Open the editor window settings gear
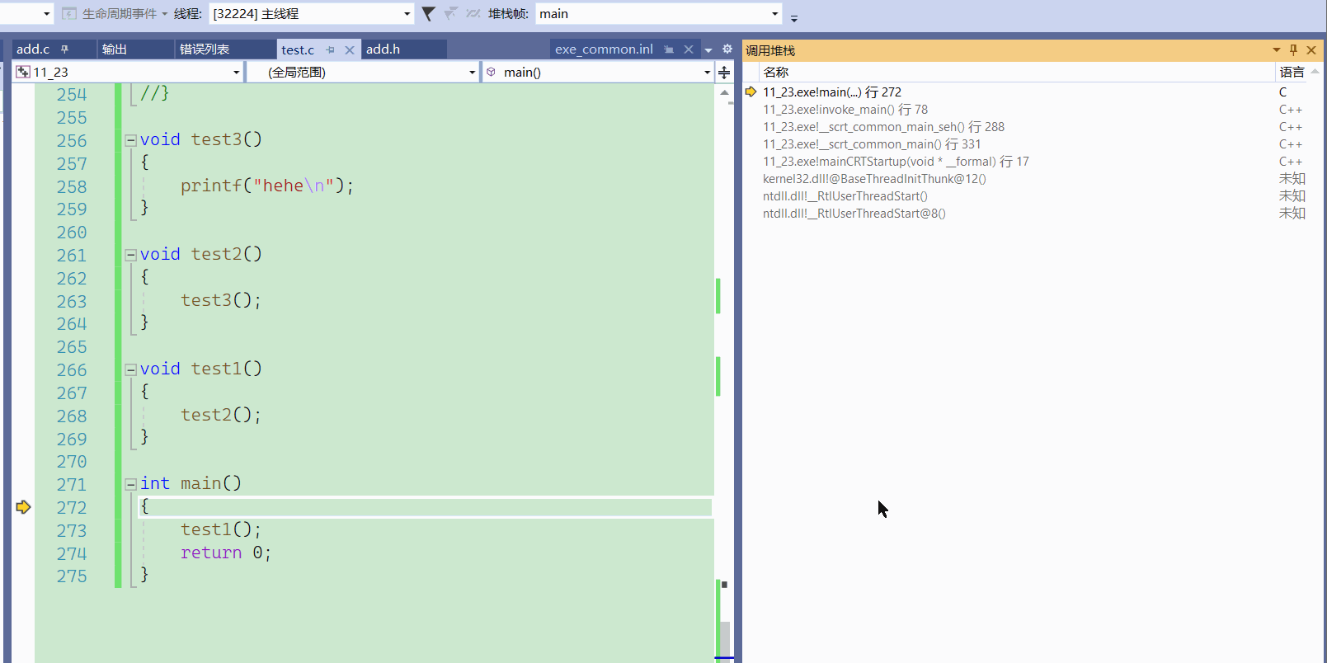The width and height of the screenshot is (1327, 663). pyautogui.click(x=727, y=49)
